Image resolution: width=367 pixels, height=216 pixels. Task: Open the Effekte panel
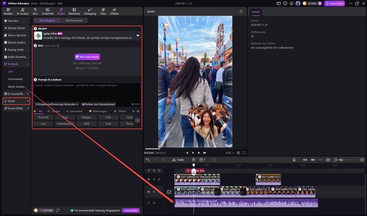pyautogui.click(x=114, y=11)
